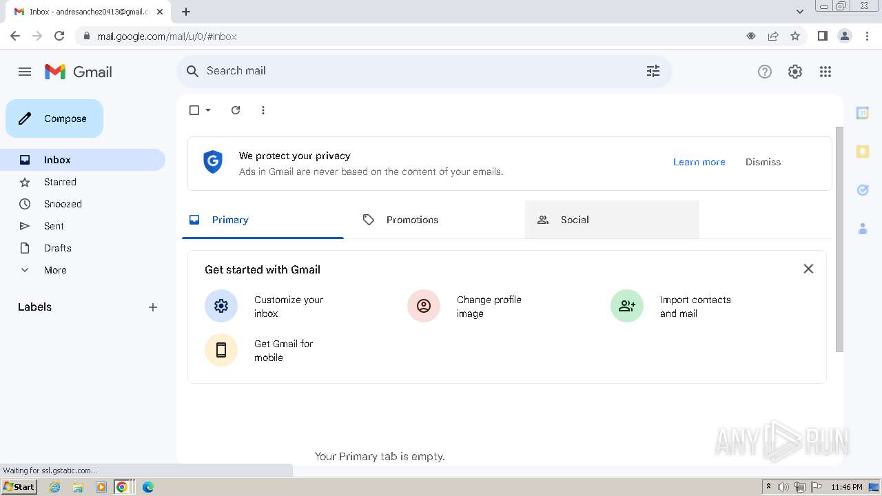Refresh the inbox
This screenshot has height=496, width=882.
point(236,110)
